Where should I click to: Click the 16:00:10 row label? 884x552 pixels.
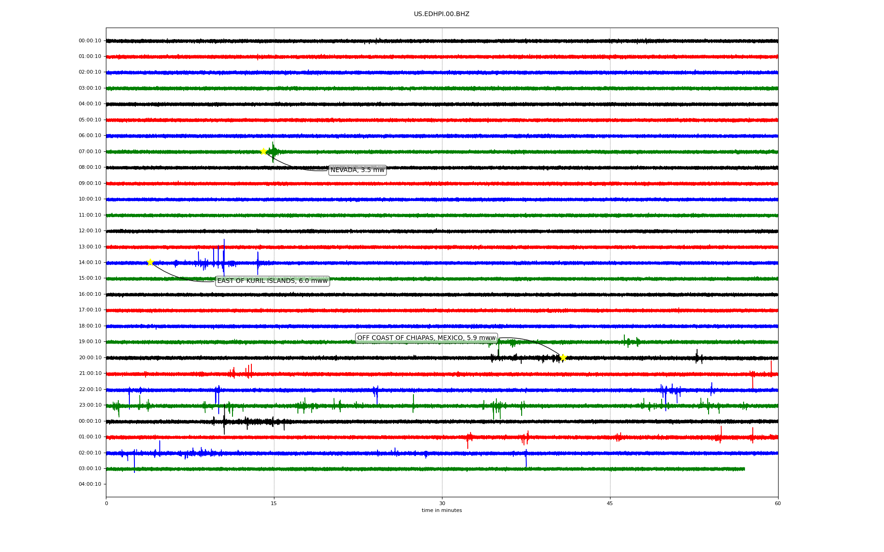pos(90,294)
